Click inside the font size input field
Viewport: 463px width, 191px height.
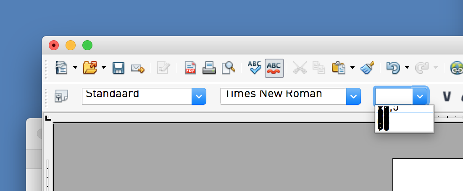[x=393, y=96]
